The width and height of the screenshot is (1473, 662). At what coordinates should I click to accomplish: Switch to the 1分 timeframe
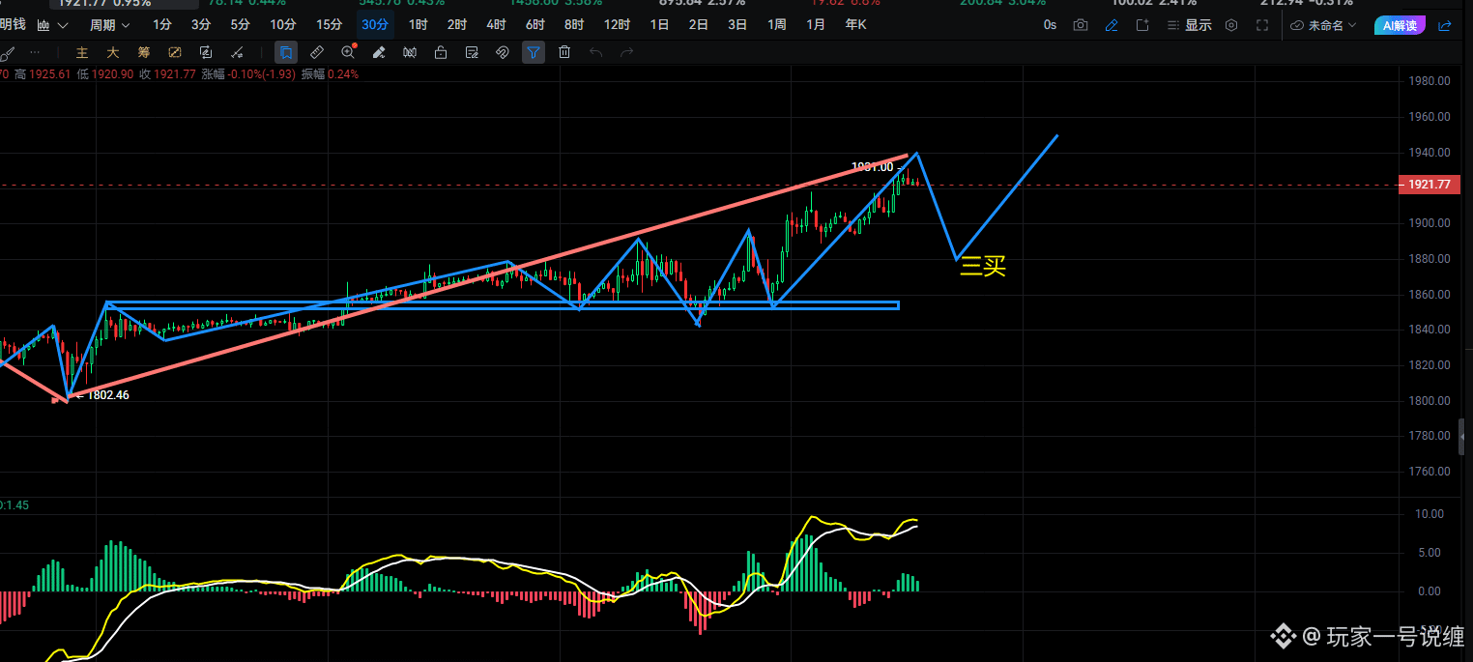tap(162, 25)
